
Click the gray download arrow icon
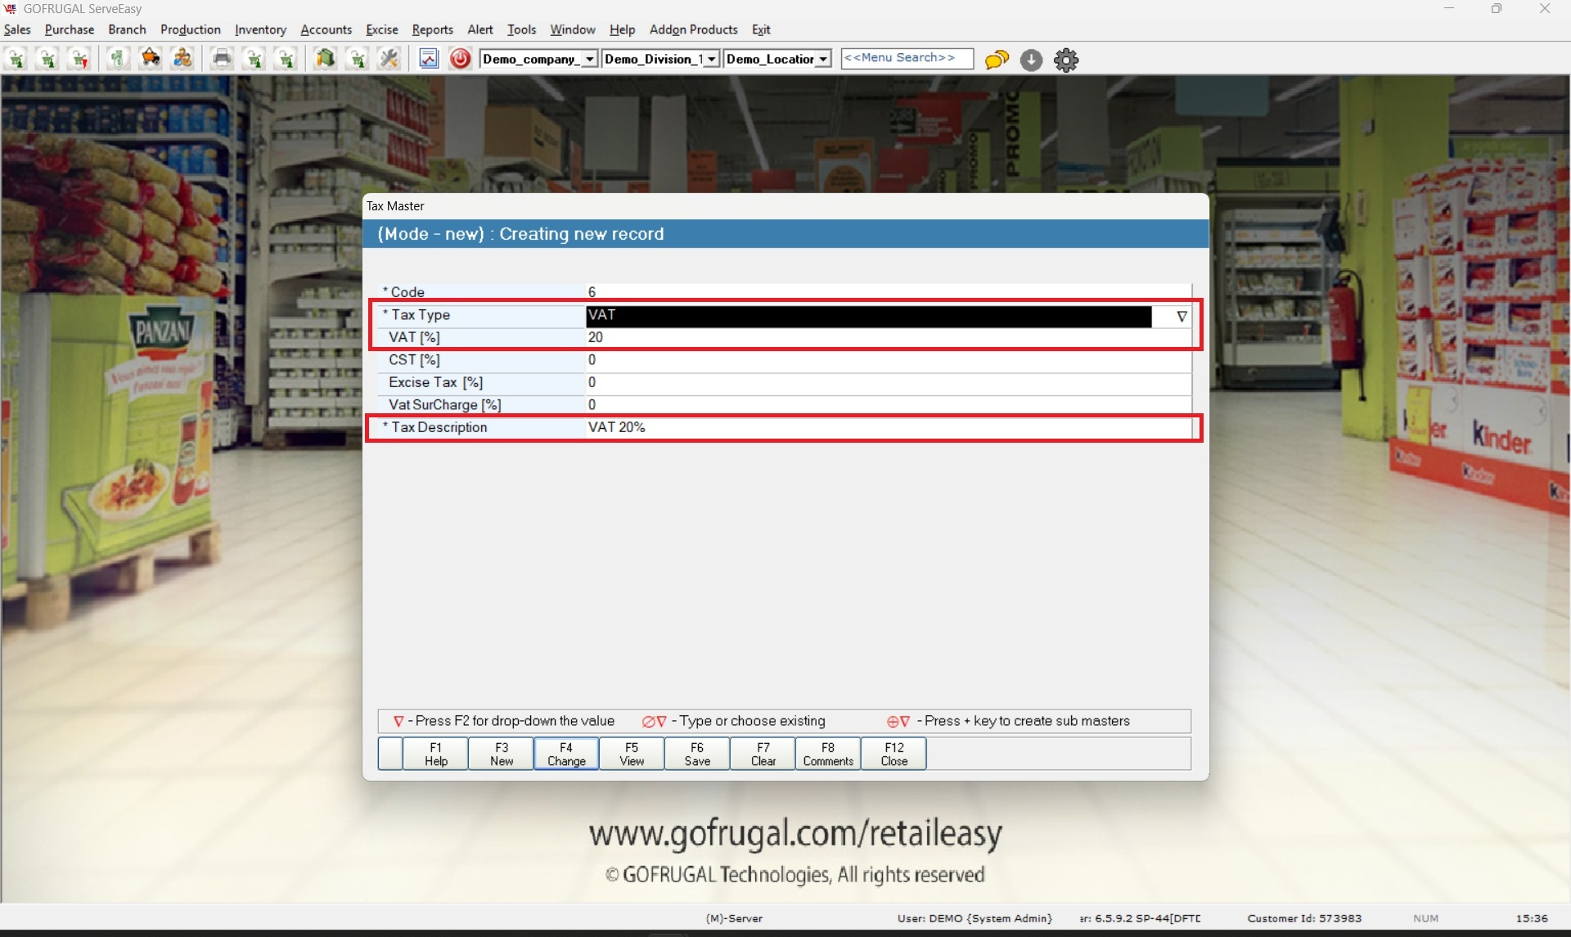click(1031, 60)
